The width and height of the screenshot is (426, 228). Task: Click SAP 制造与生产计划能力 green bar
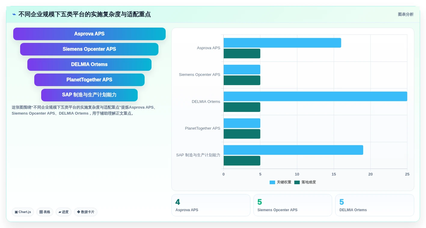pyautogui.click(x=242, y=161)
